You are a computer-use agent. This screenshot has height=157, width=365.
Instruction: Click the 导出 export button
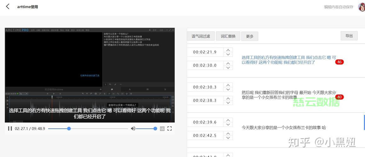[349, 36]
